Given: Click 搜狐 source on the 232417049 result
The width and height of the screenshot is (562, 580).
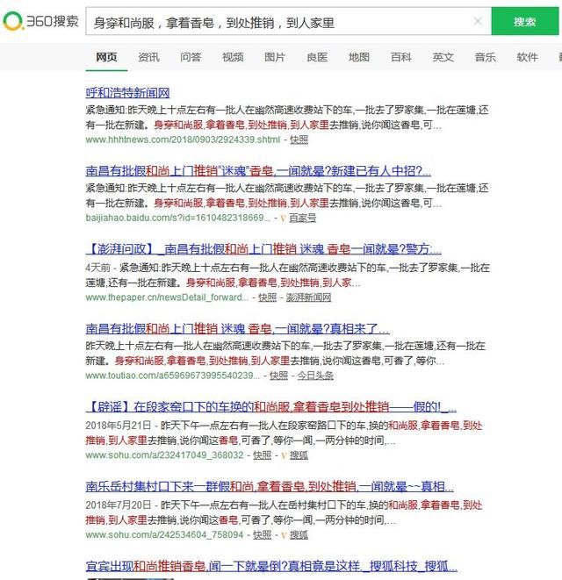Looking at the screenshot, I should (299, 455).
